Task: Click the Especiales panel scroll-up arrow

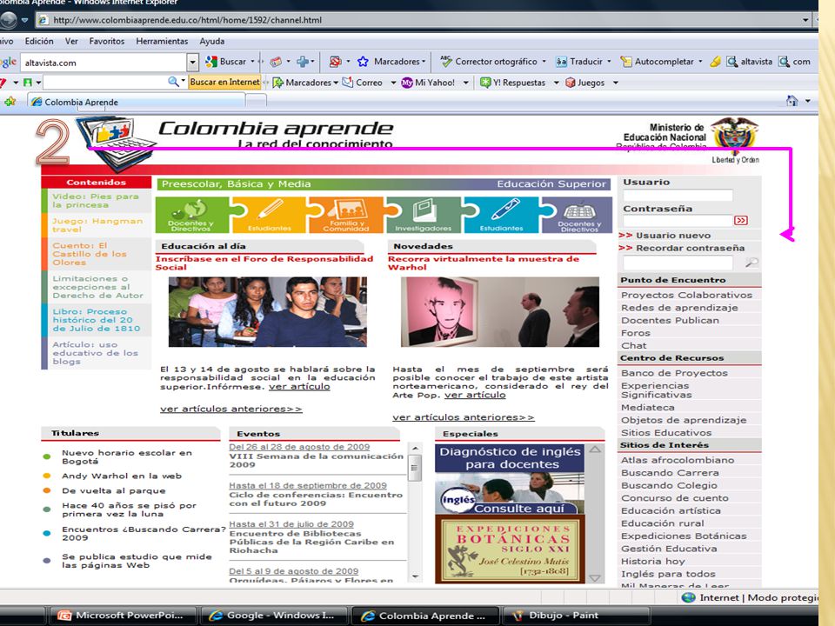Action: [595, 450]
